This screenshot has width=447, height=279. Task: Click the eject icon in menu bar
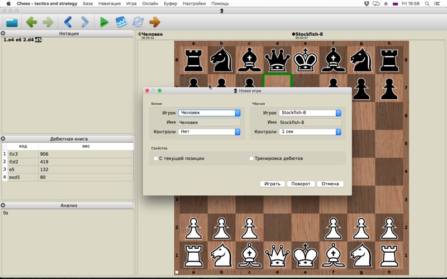[x=386, y=4]
